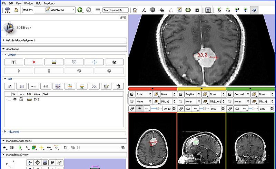
Task: Toggle link control in Axial slice controller
Action: pyautogui.click(x=132, y=109)
